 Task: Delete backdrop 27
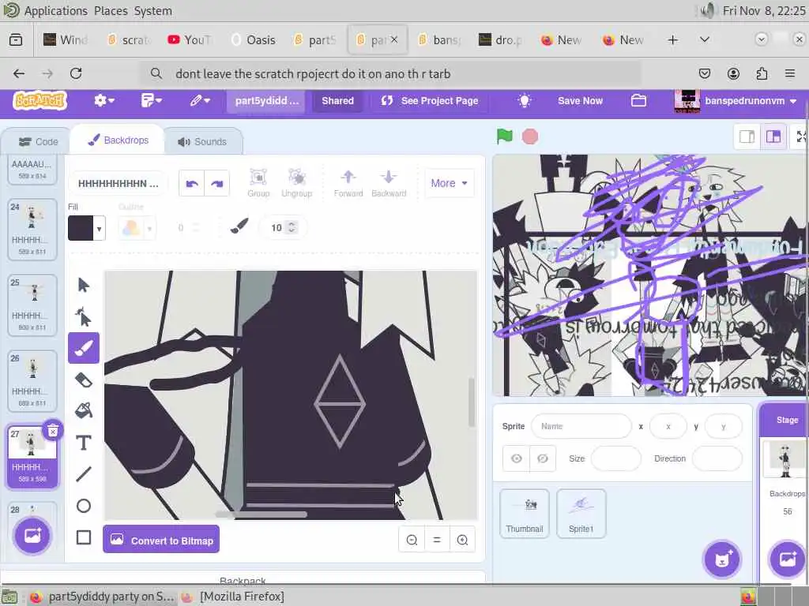click(x=53, y=431)
